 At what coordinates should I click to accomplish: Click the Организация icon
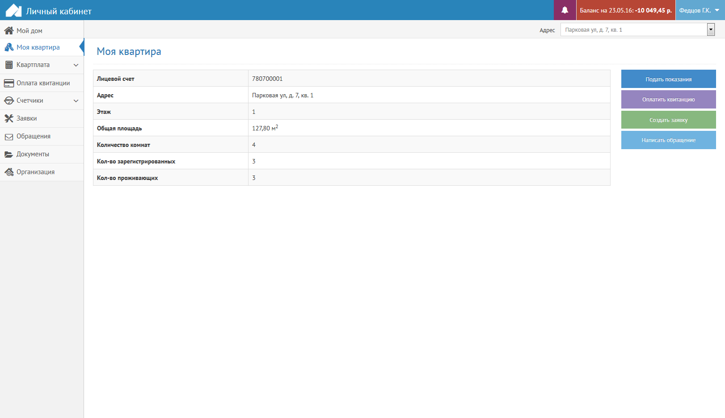coord(9,172)
